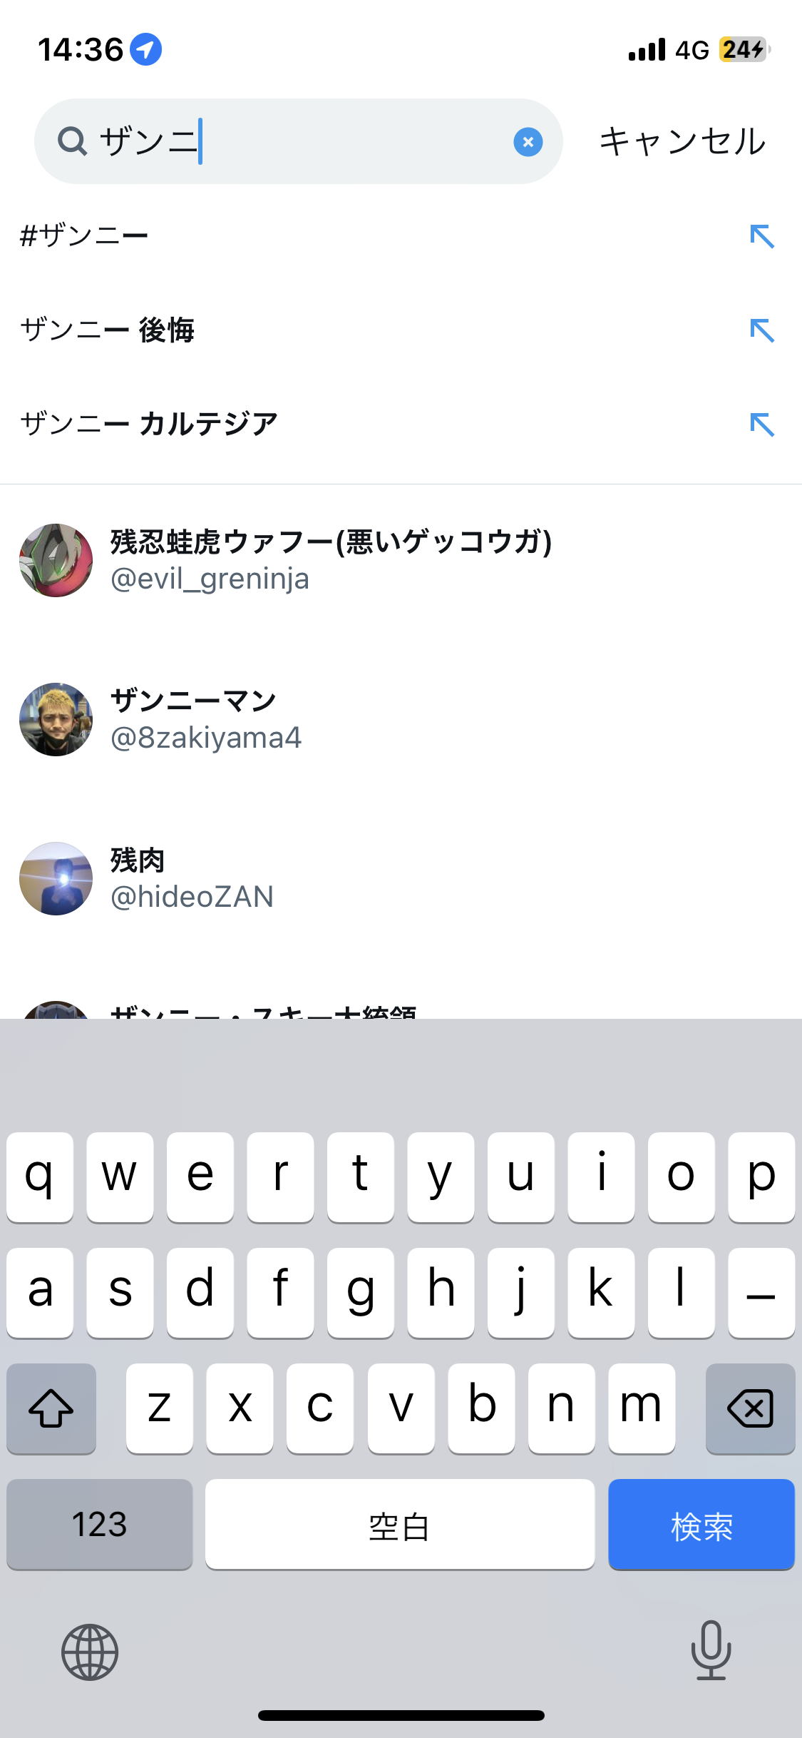Image resolution: width=802 pixels, height=1738 pixels.
Task: Fill search with ザンニー カルテジア via arrow icon
Action: coord(762,425)
